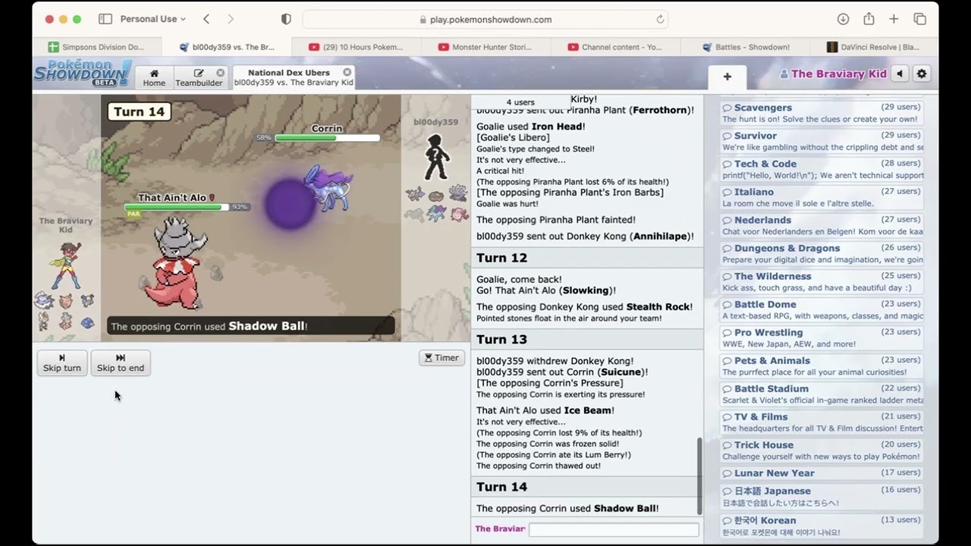Screen dimensions: 971x546
Task: Open The Braviary Kid username menu
Action: (833, 74)
